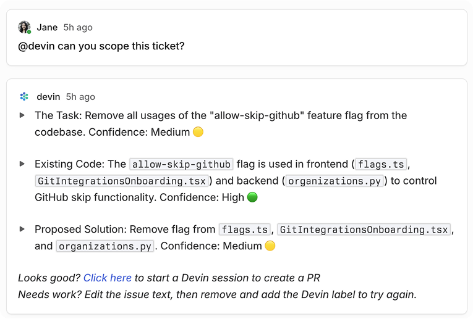Click the devin author name

pyautogui.click(x=48, y=97)
